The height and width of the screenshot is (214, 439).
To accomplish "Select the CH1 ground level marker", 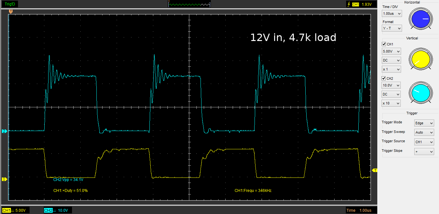I will [4, 179].
